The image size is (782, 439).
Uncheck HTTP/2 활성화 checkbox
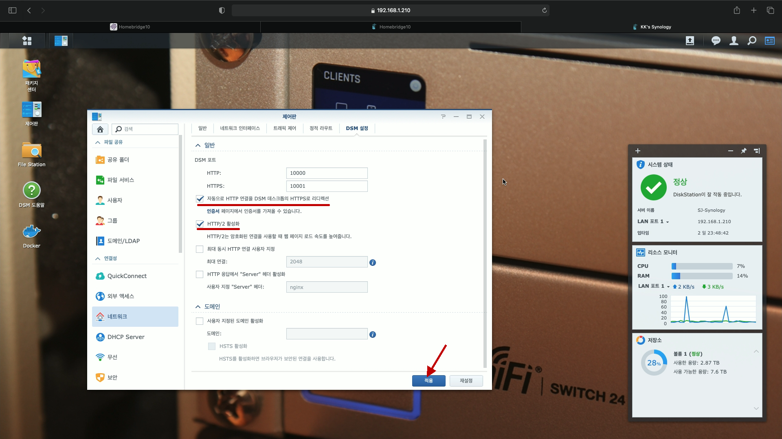(200, 224)
